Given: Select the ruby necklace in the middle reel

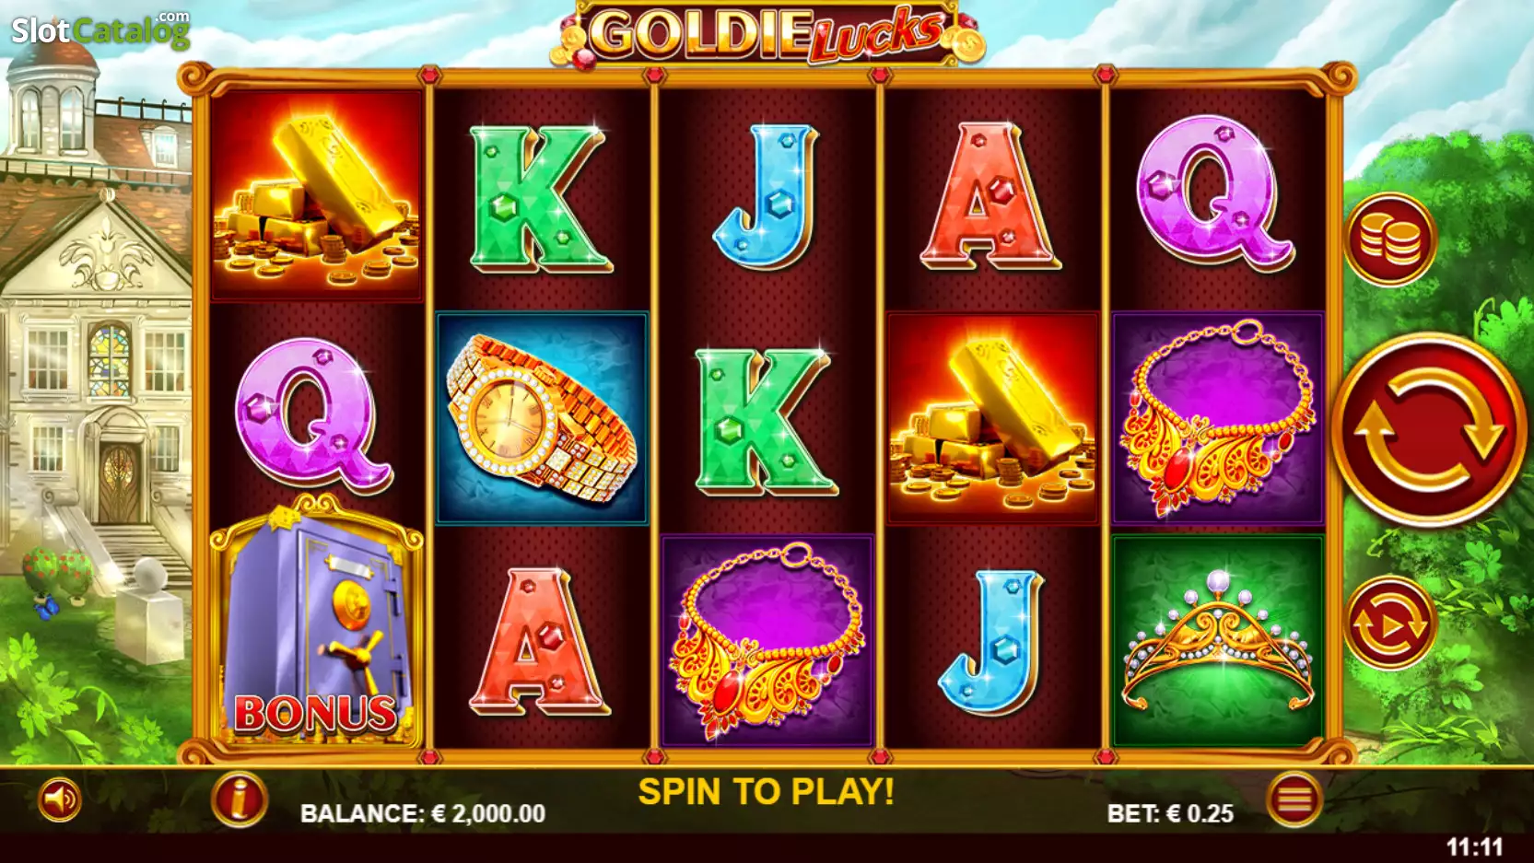Looking at the screenshot, I should (x=767, y=641).
